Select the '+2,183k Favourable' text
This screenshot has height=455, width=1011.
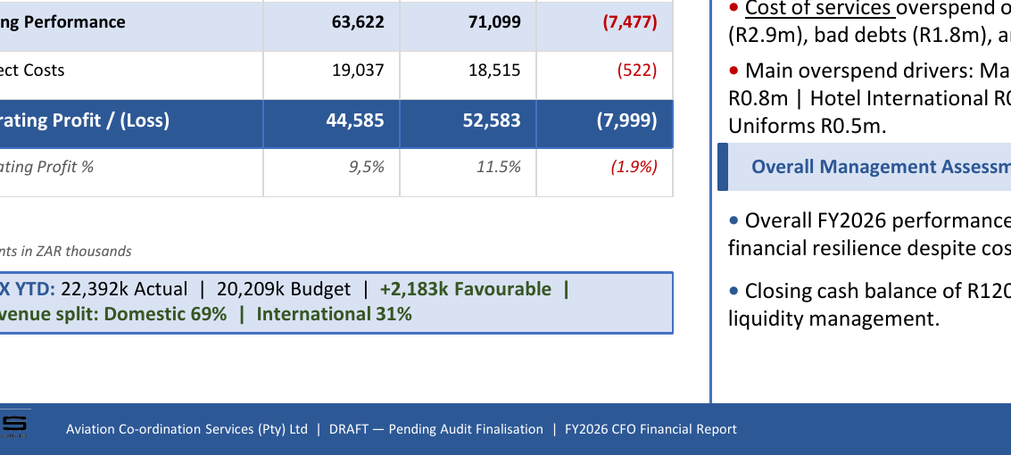pyautogui.click(x=466, y=289)
